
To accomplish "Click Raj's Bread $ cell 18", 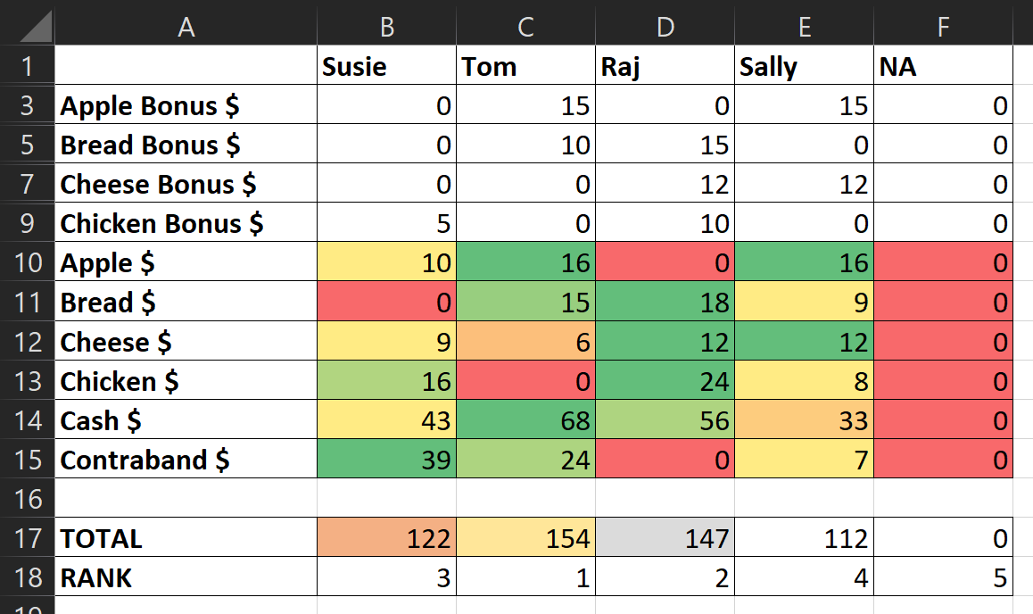I will (665, 302).
